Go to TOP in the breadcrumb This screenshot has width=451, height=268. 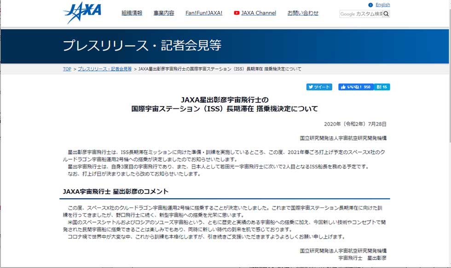tap(67, 69)
